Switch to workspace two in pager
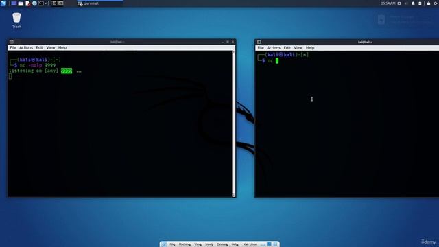 [x=60, y=3]
